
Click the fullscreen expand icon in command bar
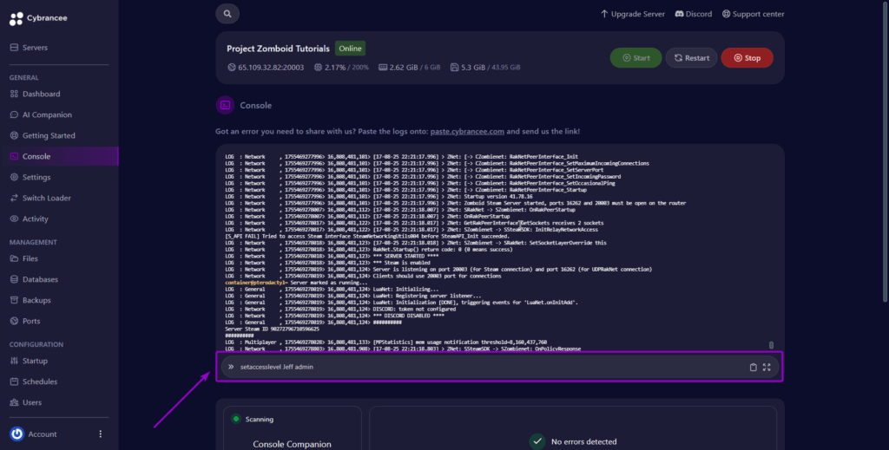[767, 367]
